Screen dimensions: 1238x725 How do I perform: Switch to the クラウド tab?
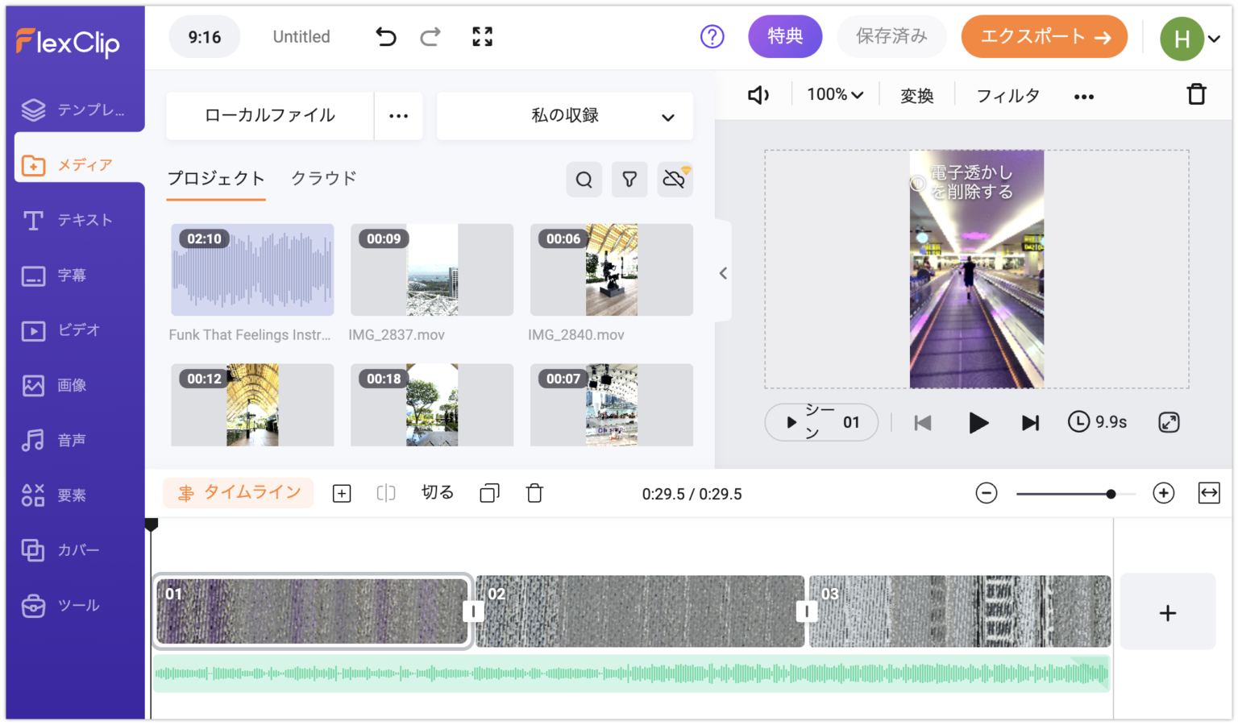[323, 178]
